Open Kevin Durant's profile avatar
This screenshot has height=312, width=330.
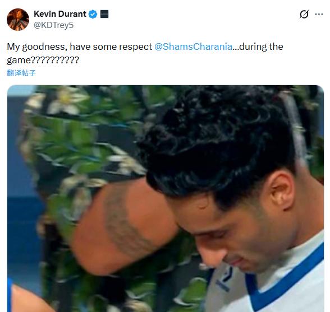pos(18,20)
